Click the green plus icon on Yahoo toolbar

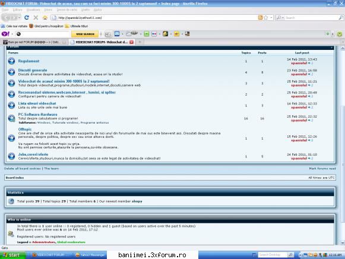pyautogui.click(x=328, y=34)
